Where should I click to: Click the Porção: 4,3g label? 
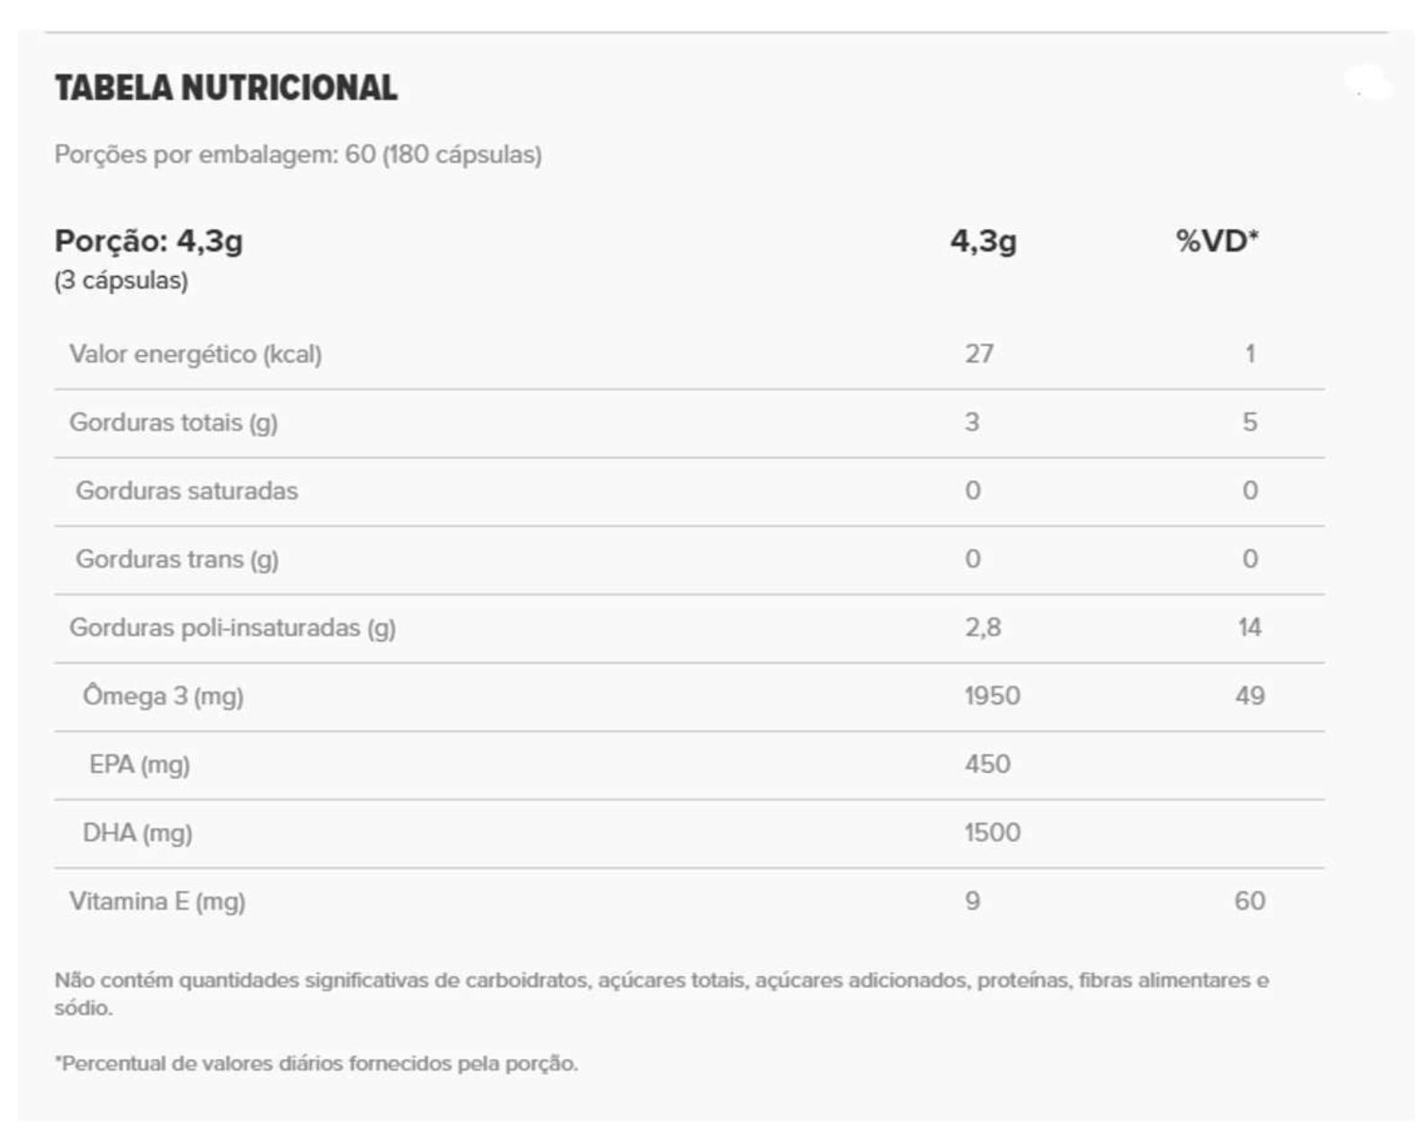point(148,241)
